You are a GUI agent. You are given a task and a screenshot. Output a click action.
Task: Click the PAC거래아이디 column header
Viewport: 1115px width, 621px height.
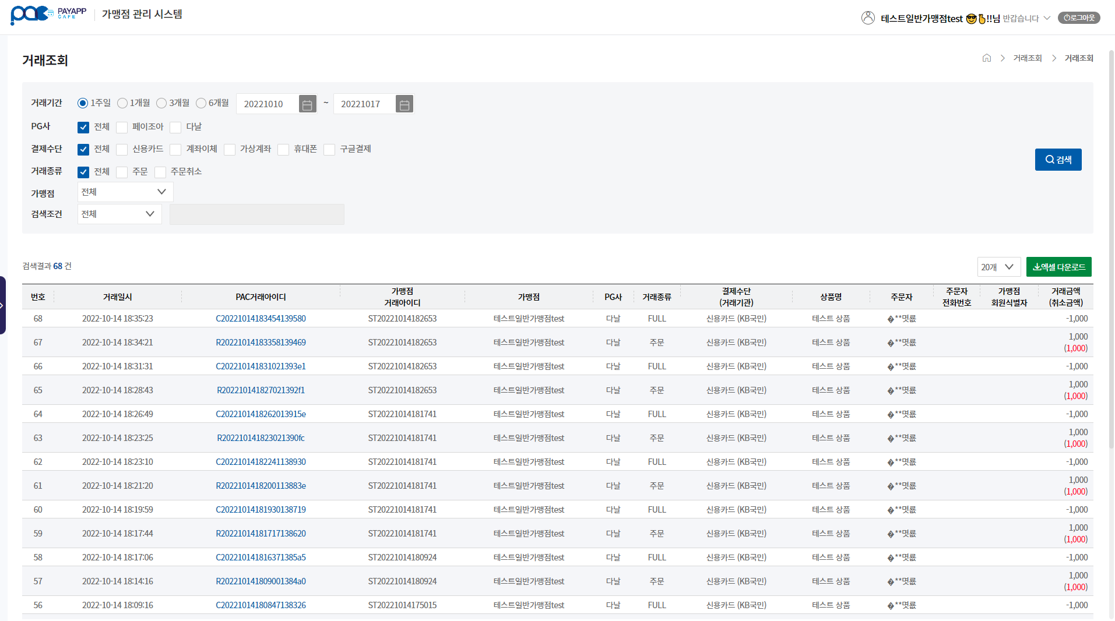pyautogui.click(x=261, y=297)
